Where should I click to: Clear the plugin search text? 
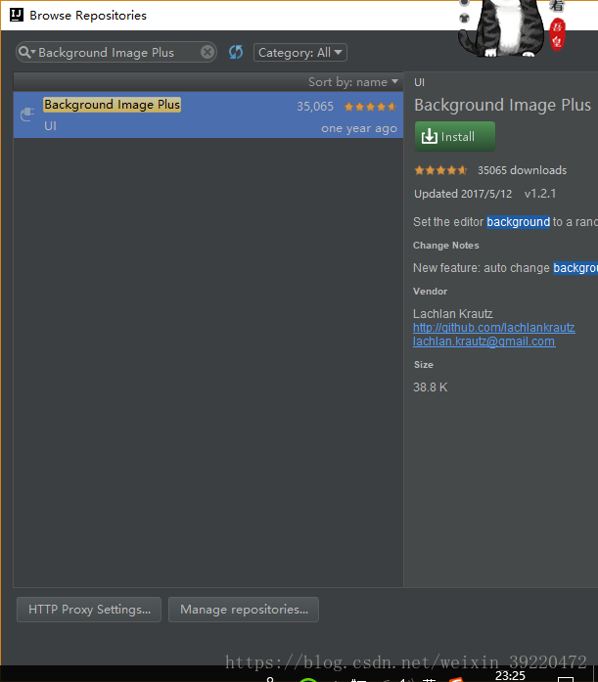click(207, 53)
